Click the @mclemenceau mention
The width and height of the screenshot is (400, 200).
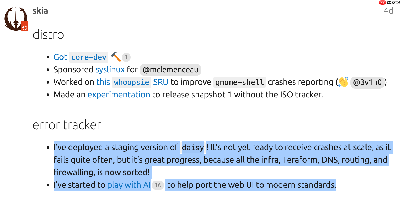(170, 70)
